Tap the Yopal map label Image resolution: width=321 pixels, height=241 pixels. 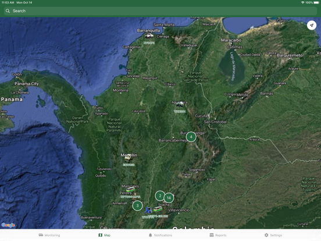[x=211, y=179]
